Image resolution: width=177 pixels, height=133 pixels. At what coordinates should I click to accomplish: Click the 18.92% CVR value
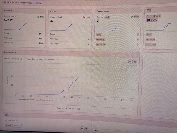tap(152, 20)
